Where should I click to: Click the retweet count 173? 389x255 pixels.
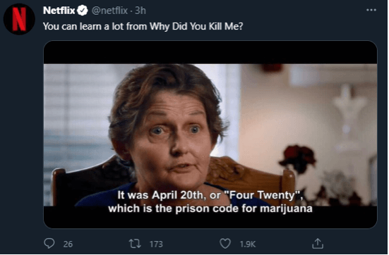156,244
